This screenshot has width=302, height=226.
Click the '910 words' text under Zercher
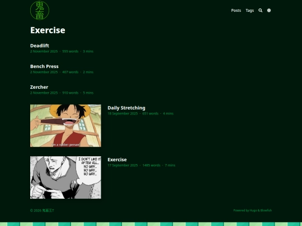click(x=70, y=93)
